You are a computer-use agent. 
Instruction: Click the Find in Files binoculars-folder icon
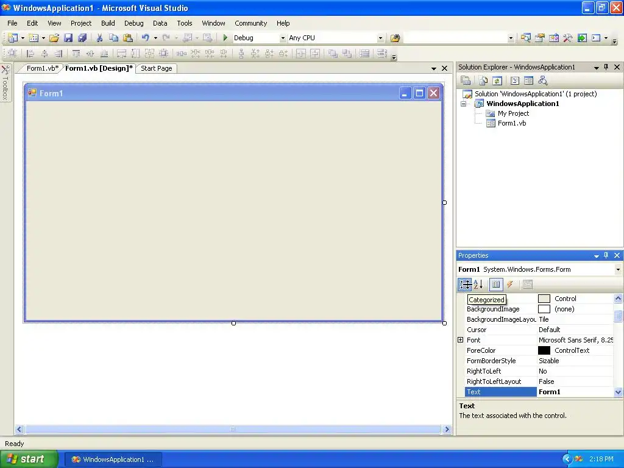tap(395, 38)
